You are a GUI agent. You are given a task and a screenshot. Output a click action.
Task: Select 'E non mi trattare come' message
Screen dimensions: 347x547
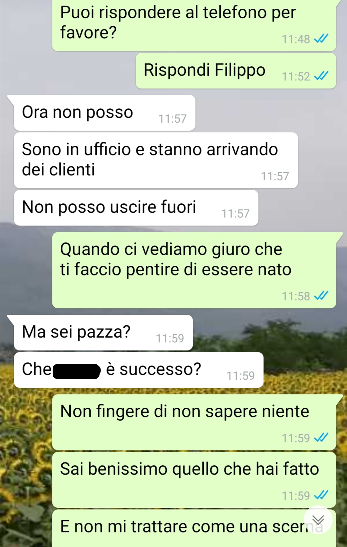click(x=194, y=528)
